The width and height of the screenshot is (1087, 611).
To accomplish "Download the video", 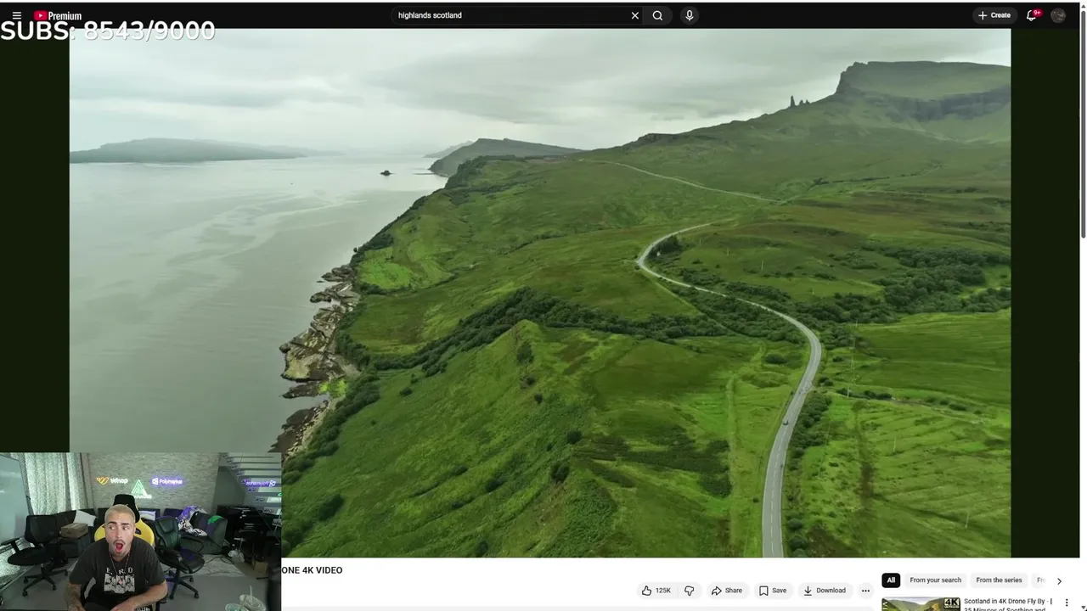I will [x=825, y=591].
